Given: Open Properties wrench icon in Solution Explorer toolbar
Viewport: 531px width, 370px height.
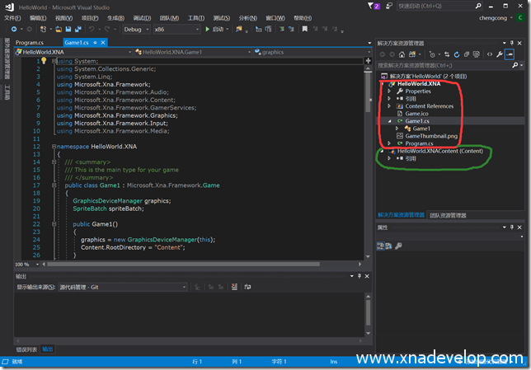Looking at the screenshot, I should (500, 54).
